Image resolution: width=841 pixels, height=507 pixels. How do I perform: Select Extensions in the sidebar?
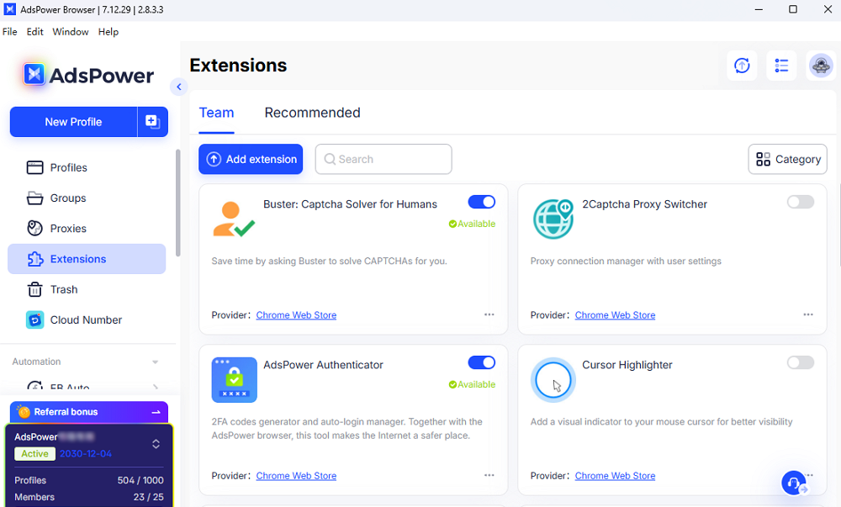click(87, 259)
